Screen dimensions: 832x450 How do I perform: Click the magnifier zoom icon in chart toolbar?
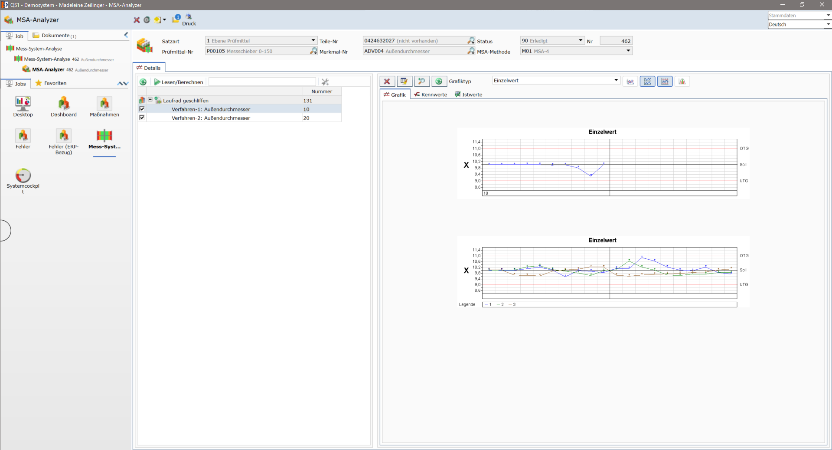coord(421,82)
